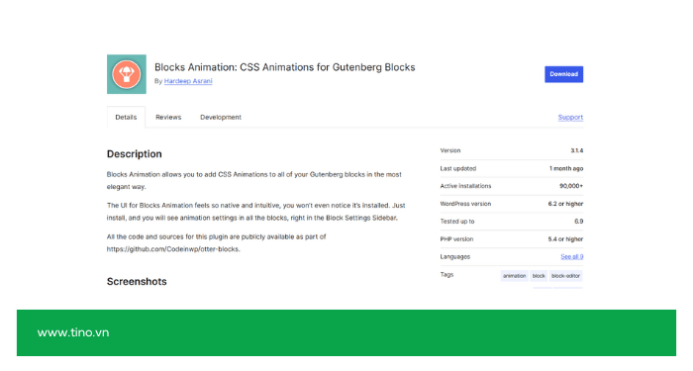The width and height of the screenshot is (693, 371).
Task: Open the Development tab
Action: (221, 117)
